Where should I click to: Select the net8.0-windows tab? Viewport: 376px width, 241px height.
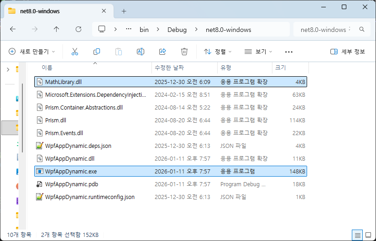(41, 11)
